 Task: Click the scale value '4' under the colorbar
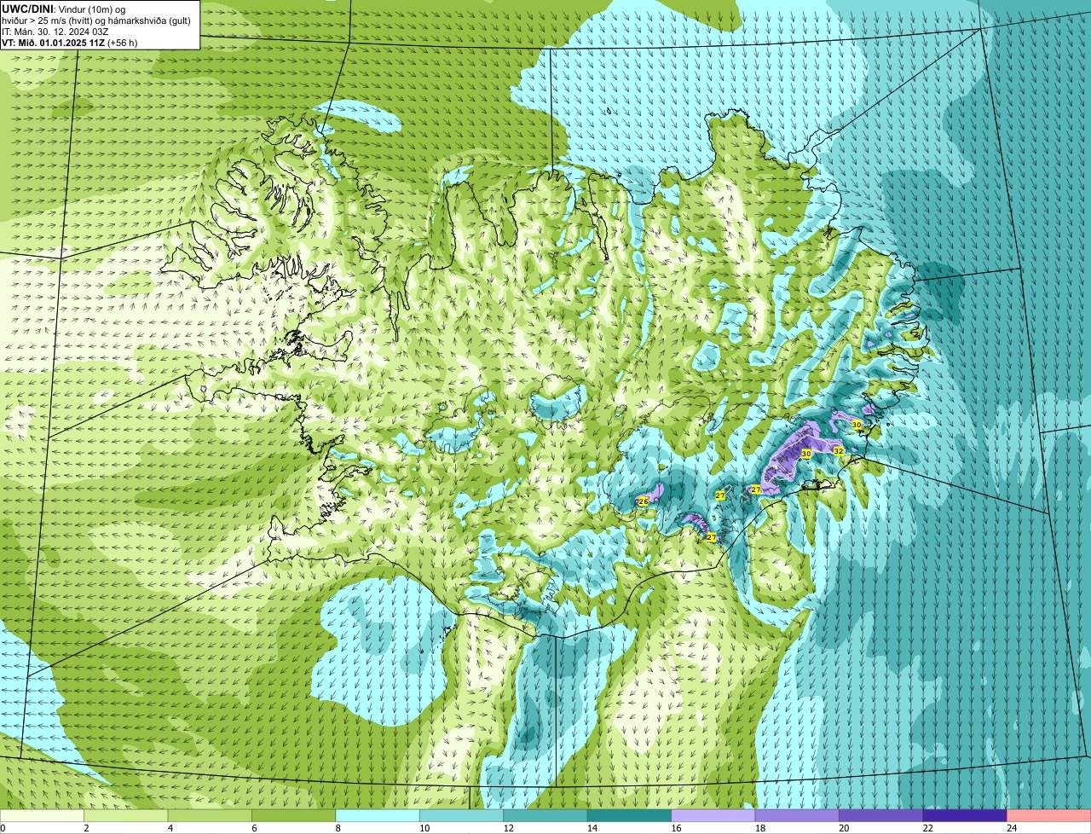click(x=170, y=827)
